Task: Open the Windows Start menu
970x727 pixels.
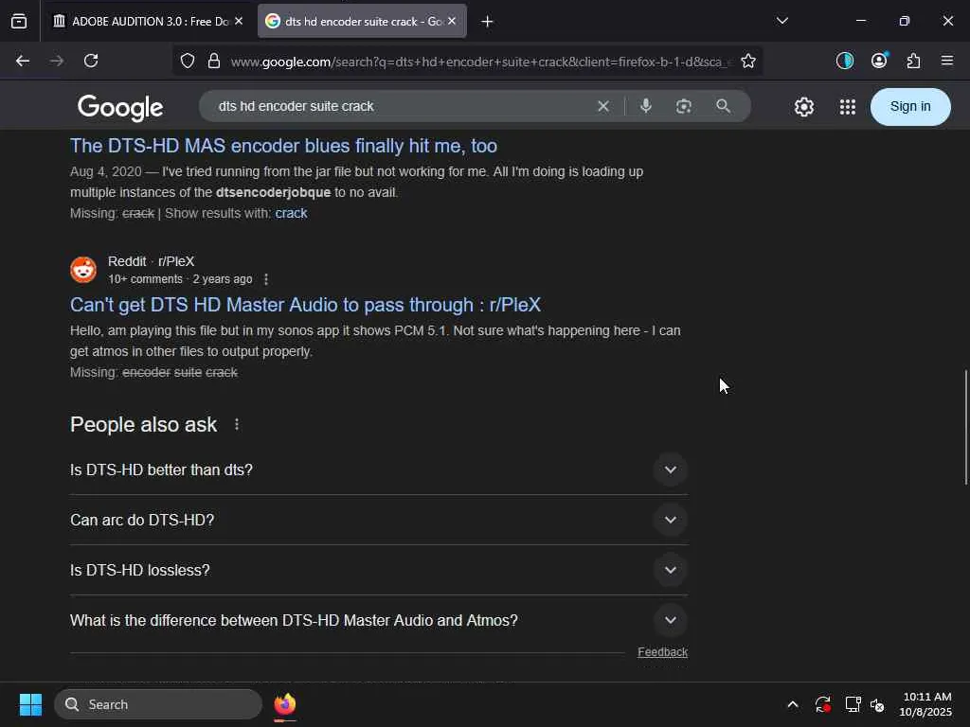Action: pos(30,704)
